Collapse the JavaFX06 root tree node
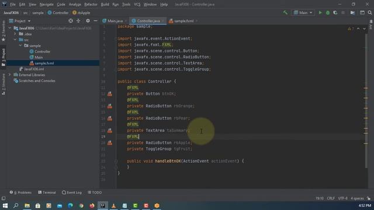The width and height of the screenshot is (374, 210). (10, 28)
